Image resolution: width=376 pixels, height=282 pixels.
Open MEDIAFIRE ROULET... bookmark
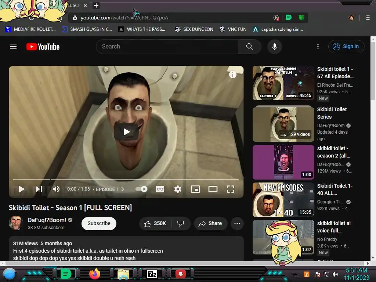[x=30, y=29]
